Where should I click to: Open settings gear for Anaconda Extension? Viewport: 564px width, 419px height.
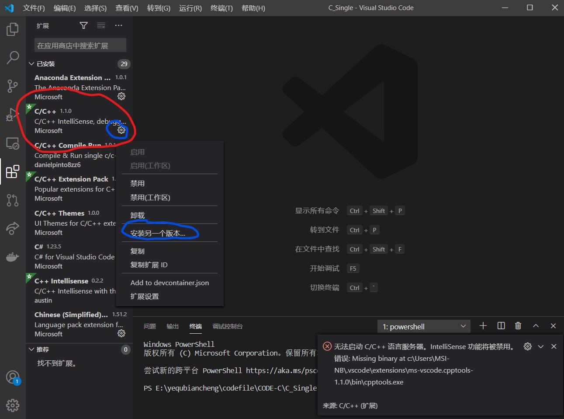121,97
